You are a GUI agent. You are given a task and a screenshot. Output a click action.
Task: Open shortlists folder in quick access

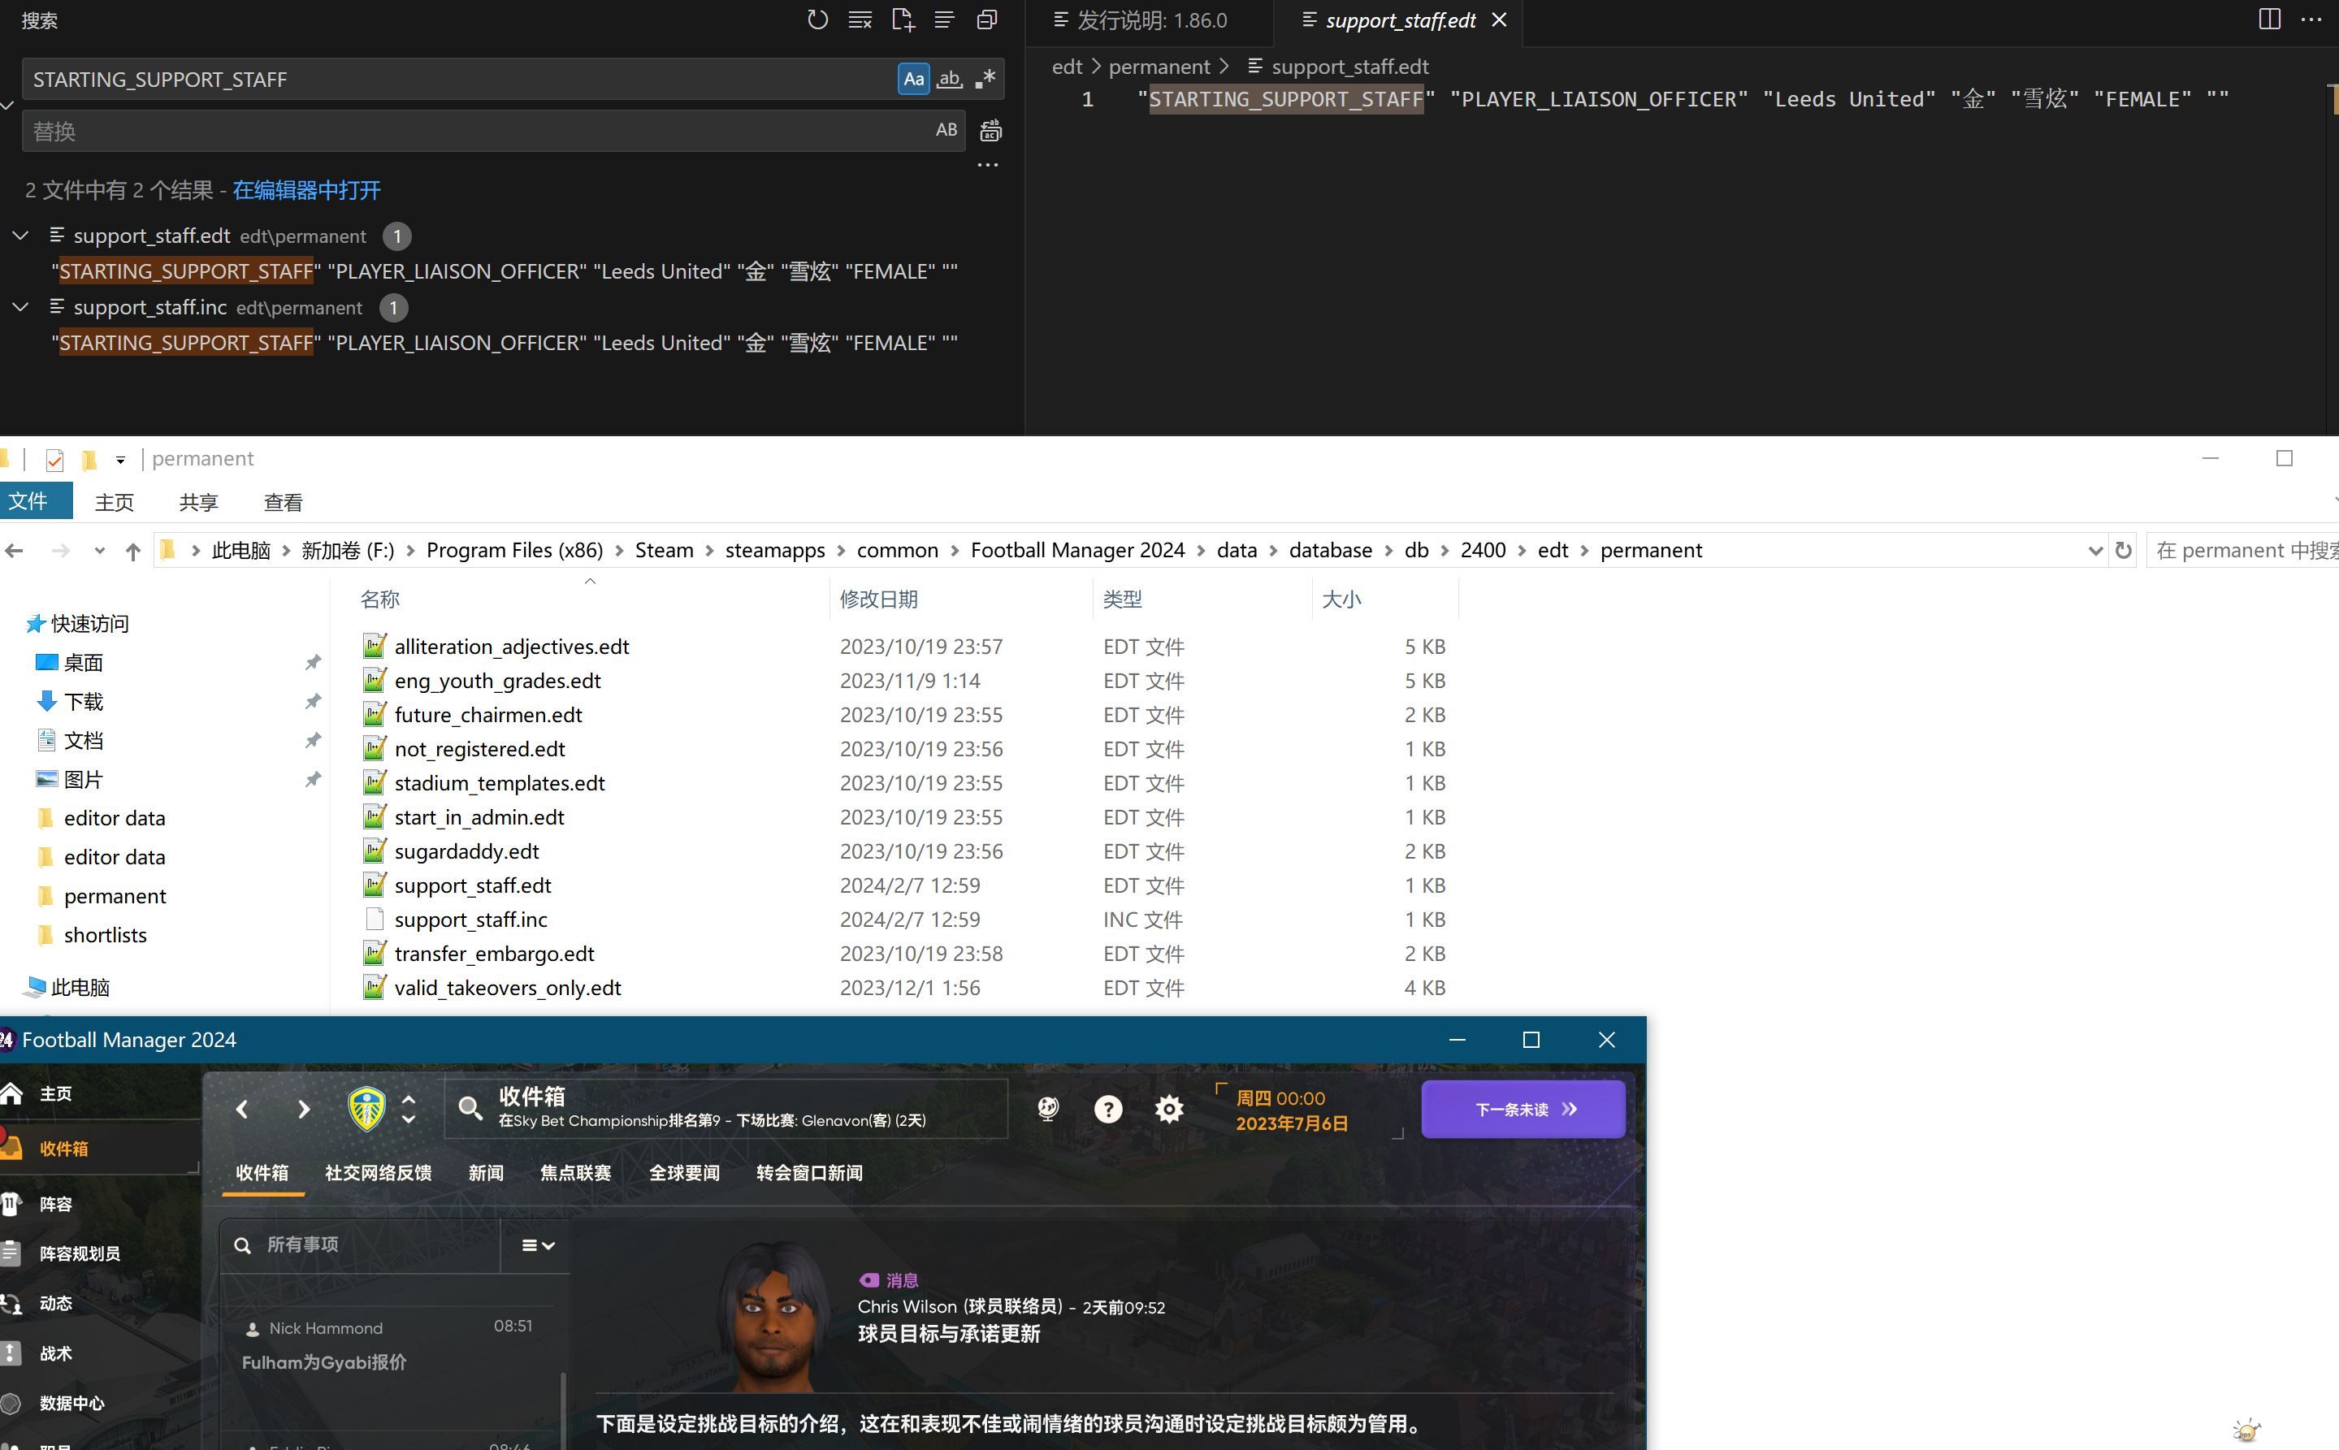click(x=105, y=935)
